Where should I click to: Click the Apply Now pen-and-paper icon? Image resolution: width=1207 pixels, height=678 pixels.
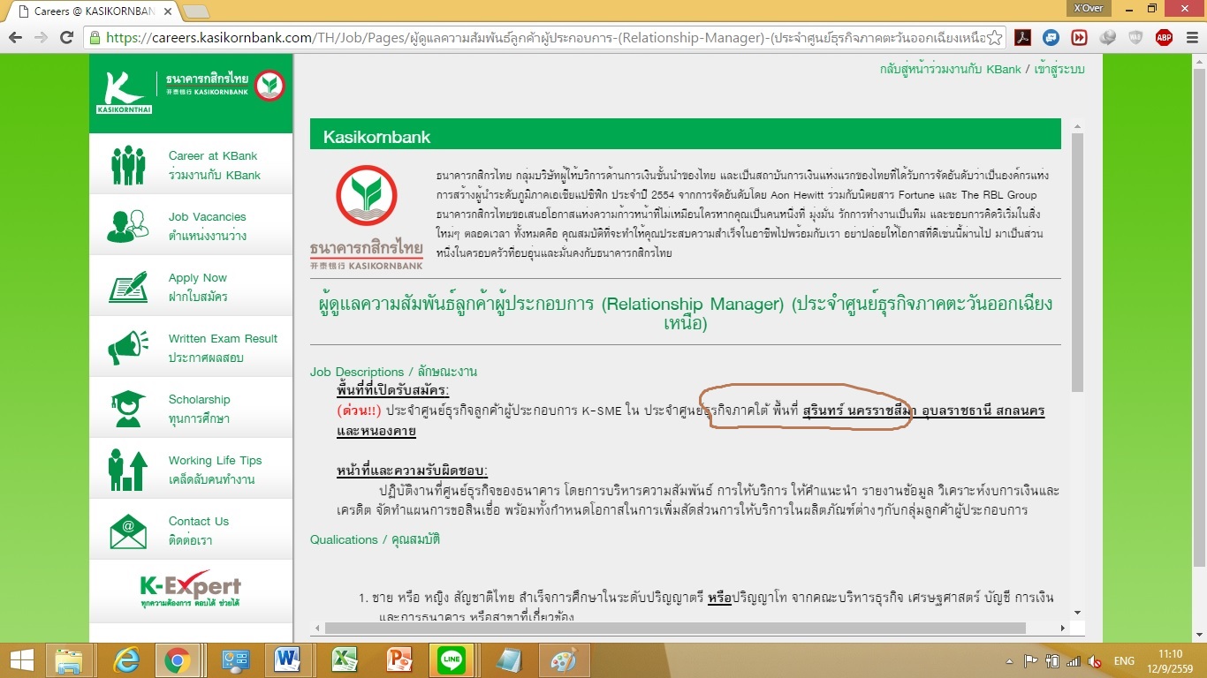point(128,286)
